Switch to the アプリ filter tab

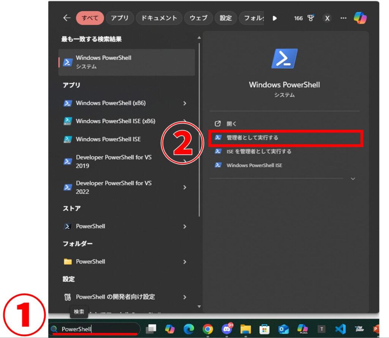[x=120, y=17]
